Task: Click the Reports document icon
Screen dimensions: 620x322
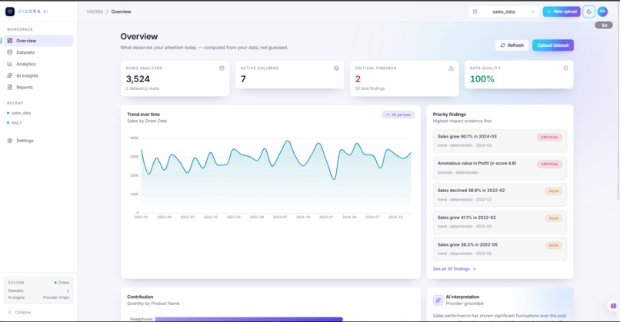Action: point(10,88)
